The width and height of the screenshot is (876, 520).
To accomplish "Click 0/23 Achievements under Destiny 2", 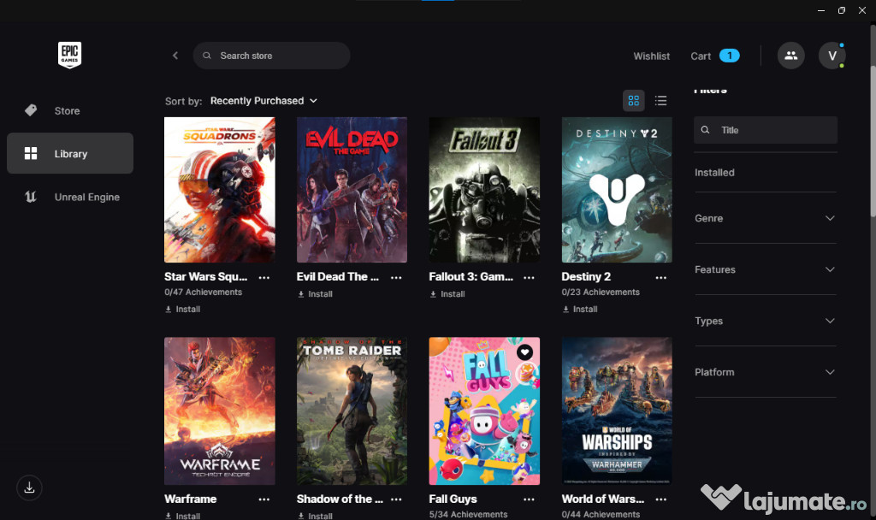I will [601, 292].
